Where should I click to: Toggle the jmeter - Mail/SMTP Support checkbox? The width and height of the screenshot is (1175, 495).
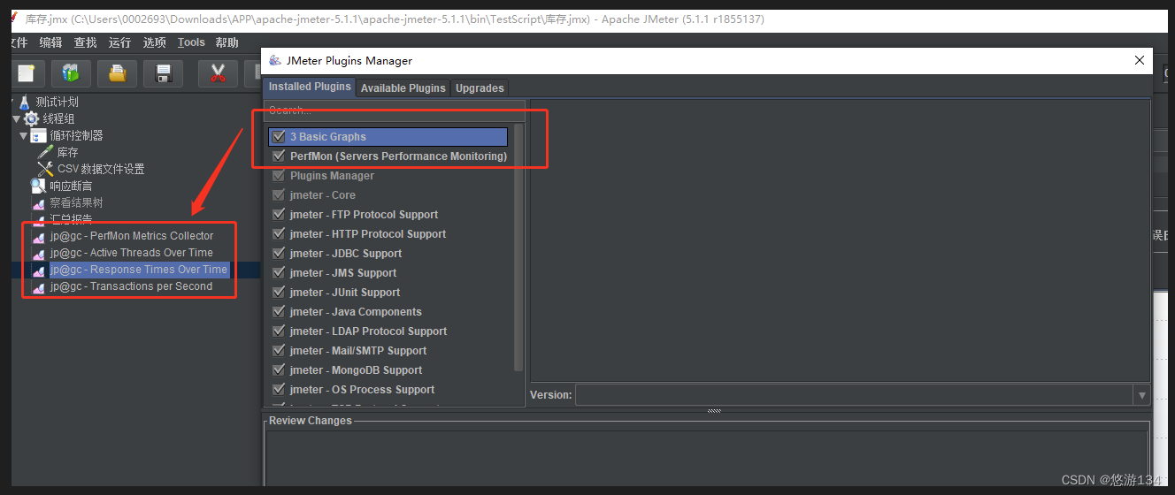pos(279,351)
